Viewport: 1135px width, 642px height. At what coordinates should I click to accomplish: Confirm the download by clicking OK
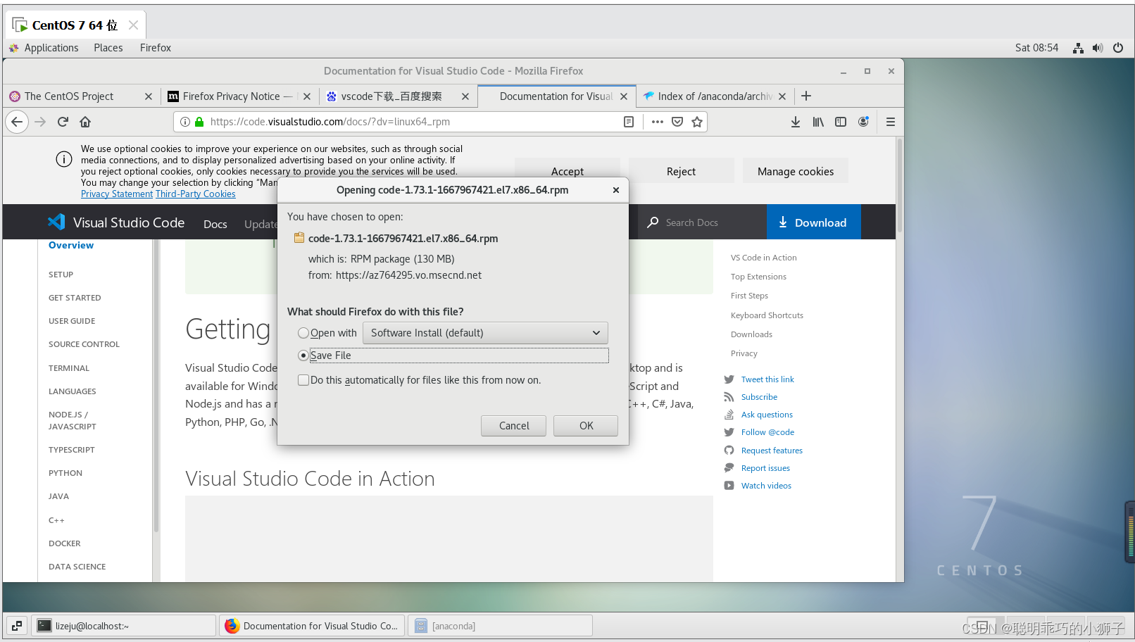tap(585, 425)
